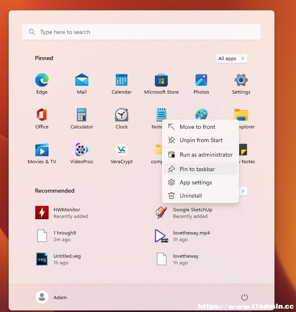Image resolution: width=296 pixels, height=312 pixels.
Task: Click the Movies & TV label
Action: [x=42, y=161]
